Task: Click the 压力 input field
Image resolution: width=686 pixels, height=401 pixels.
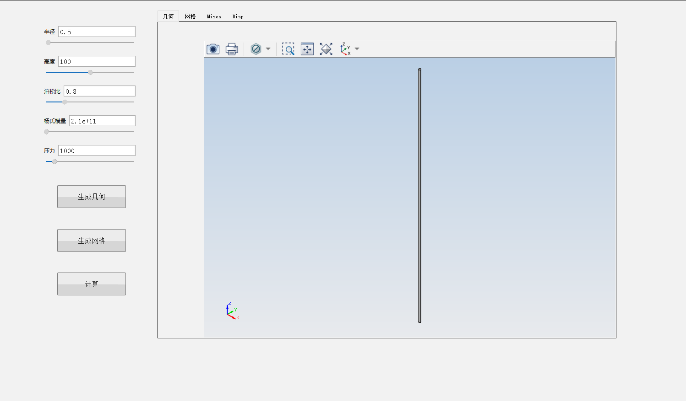Action: tap(97, 150)
